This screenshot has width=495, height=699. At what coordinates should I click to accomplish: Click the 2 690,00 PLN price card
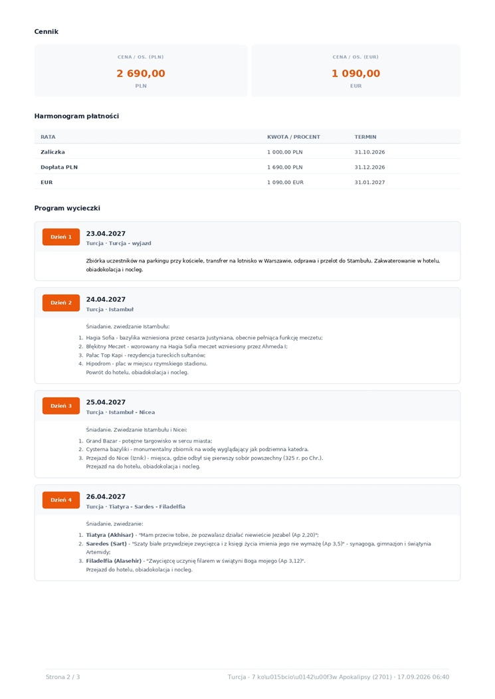[141, 71]
